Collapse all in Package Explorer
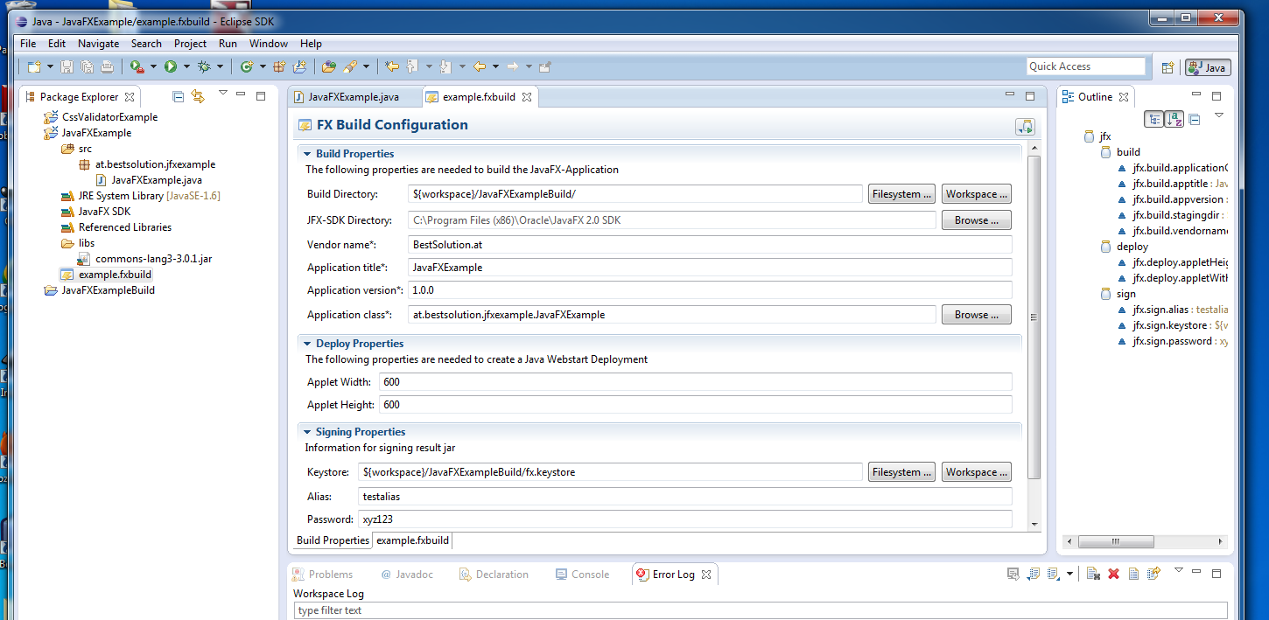 pyautogui.click(x=179, y=97)
